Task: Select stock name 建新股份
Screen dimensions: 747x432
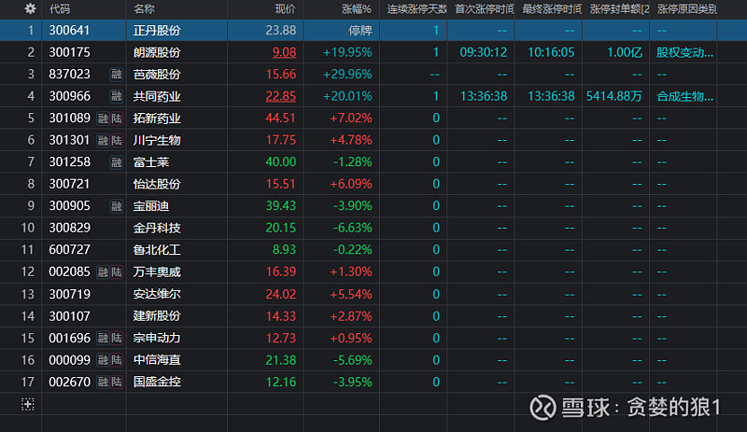Action: [157, 316]
